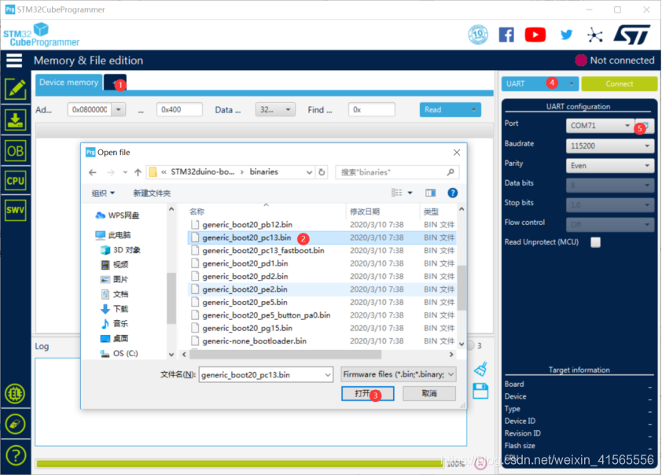The width and height of the screenshot is (662, 475).
Task: Select verbosity level 3 radio button
Action: pyautogui.click(x=470, y=345)
